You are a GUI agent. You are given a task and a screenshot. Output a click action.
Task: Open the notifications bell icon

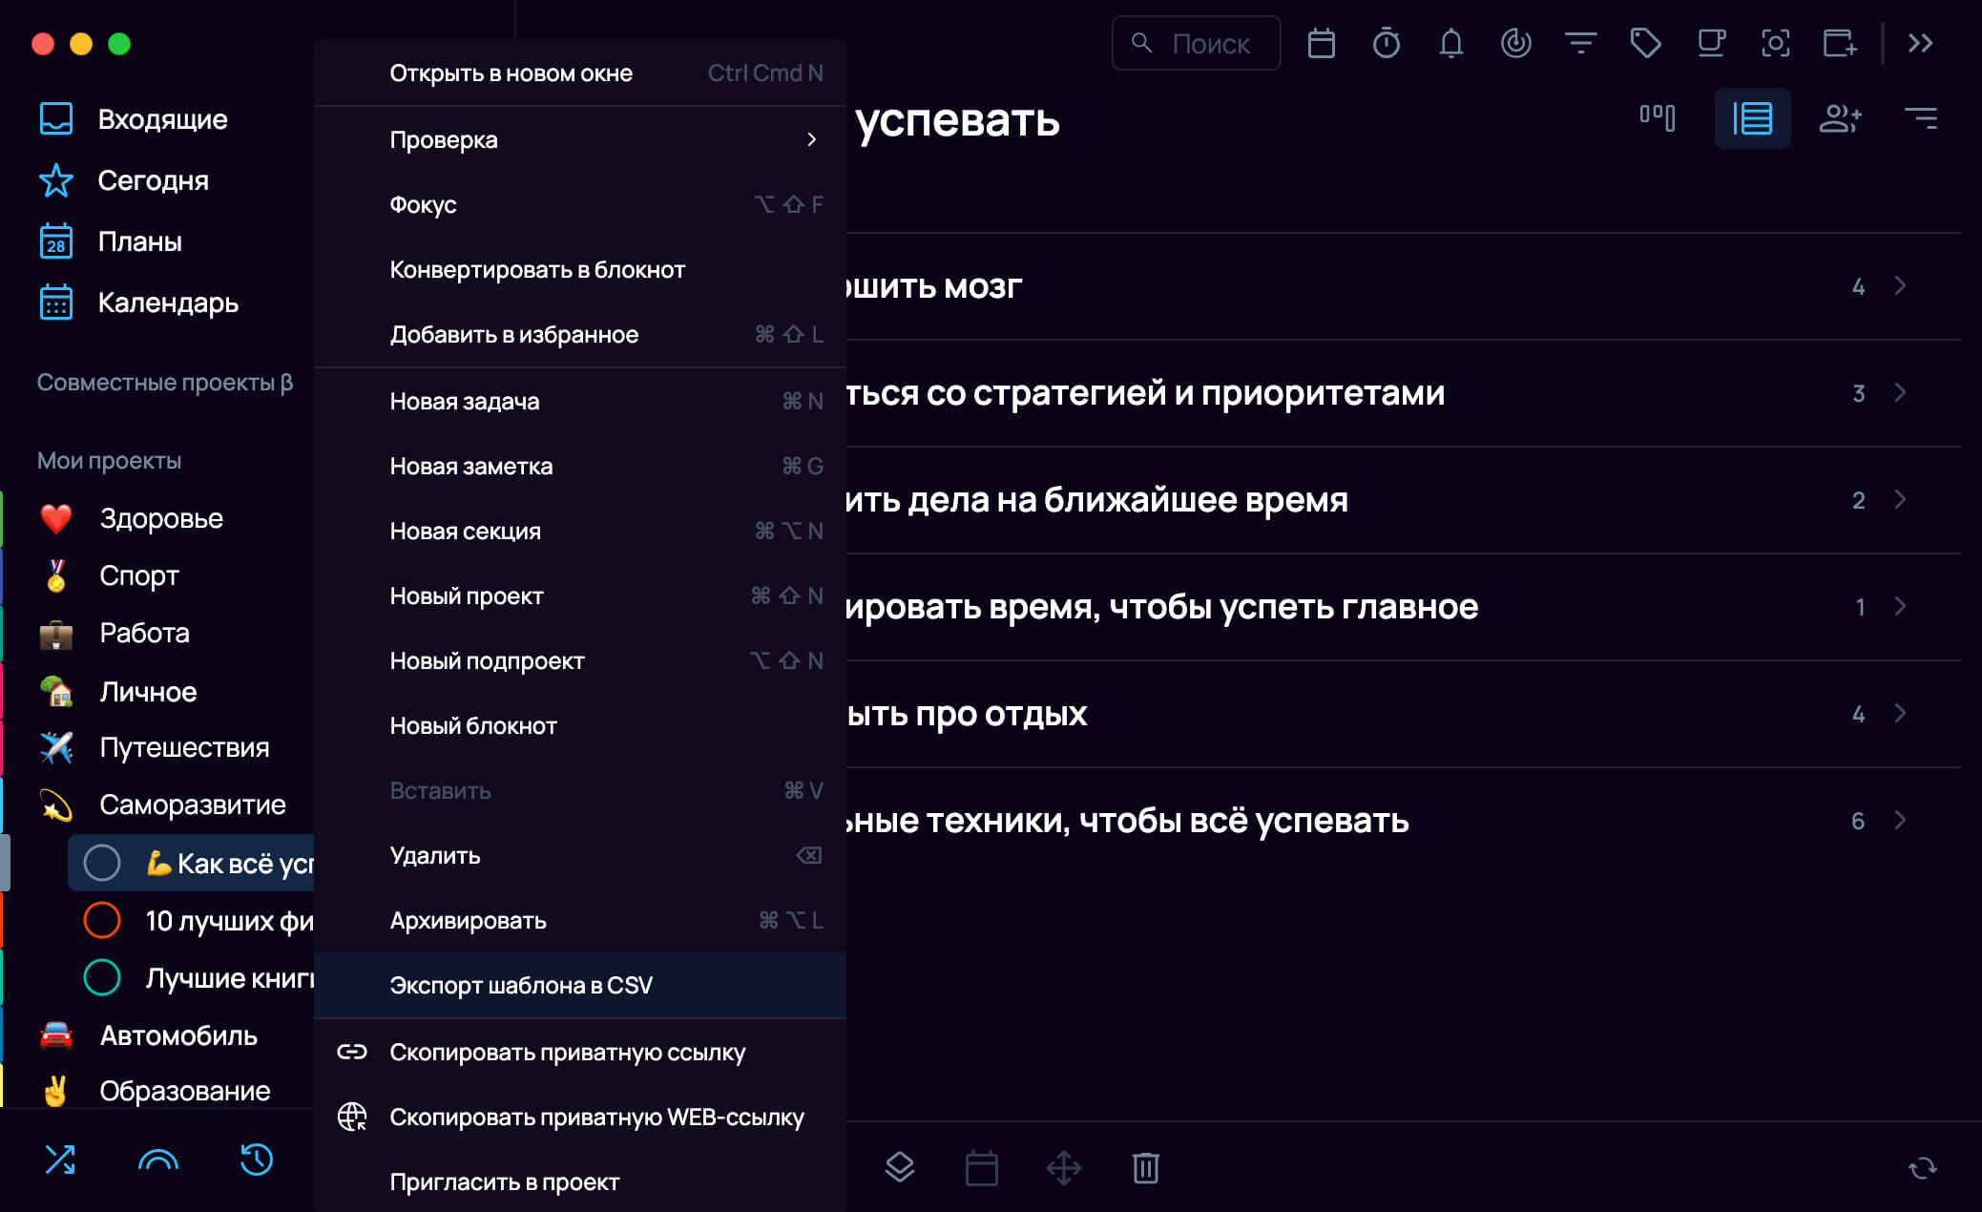tap(1450, 43)
